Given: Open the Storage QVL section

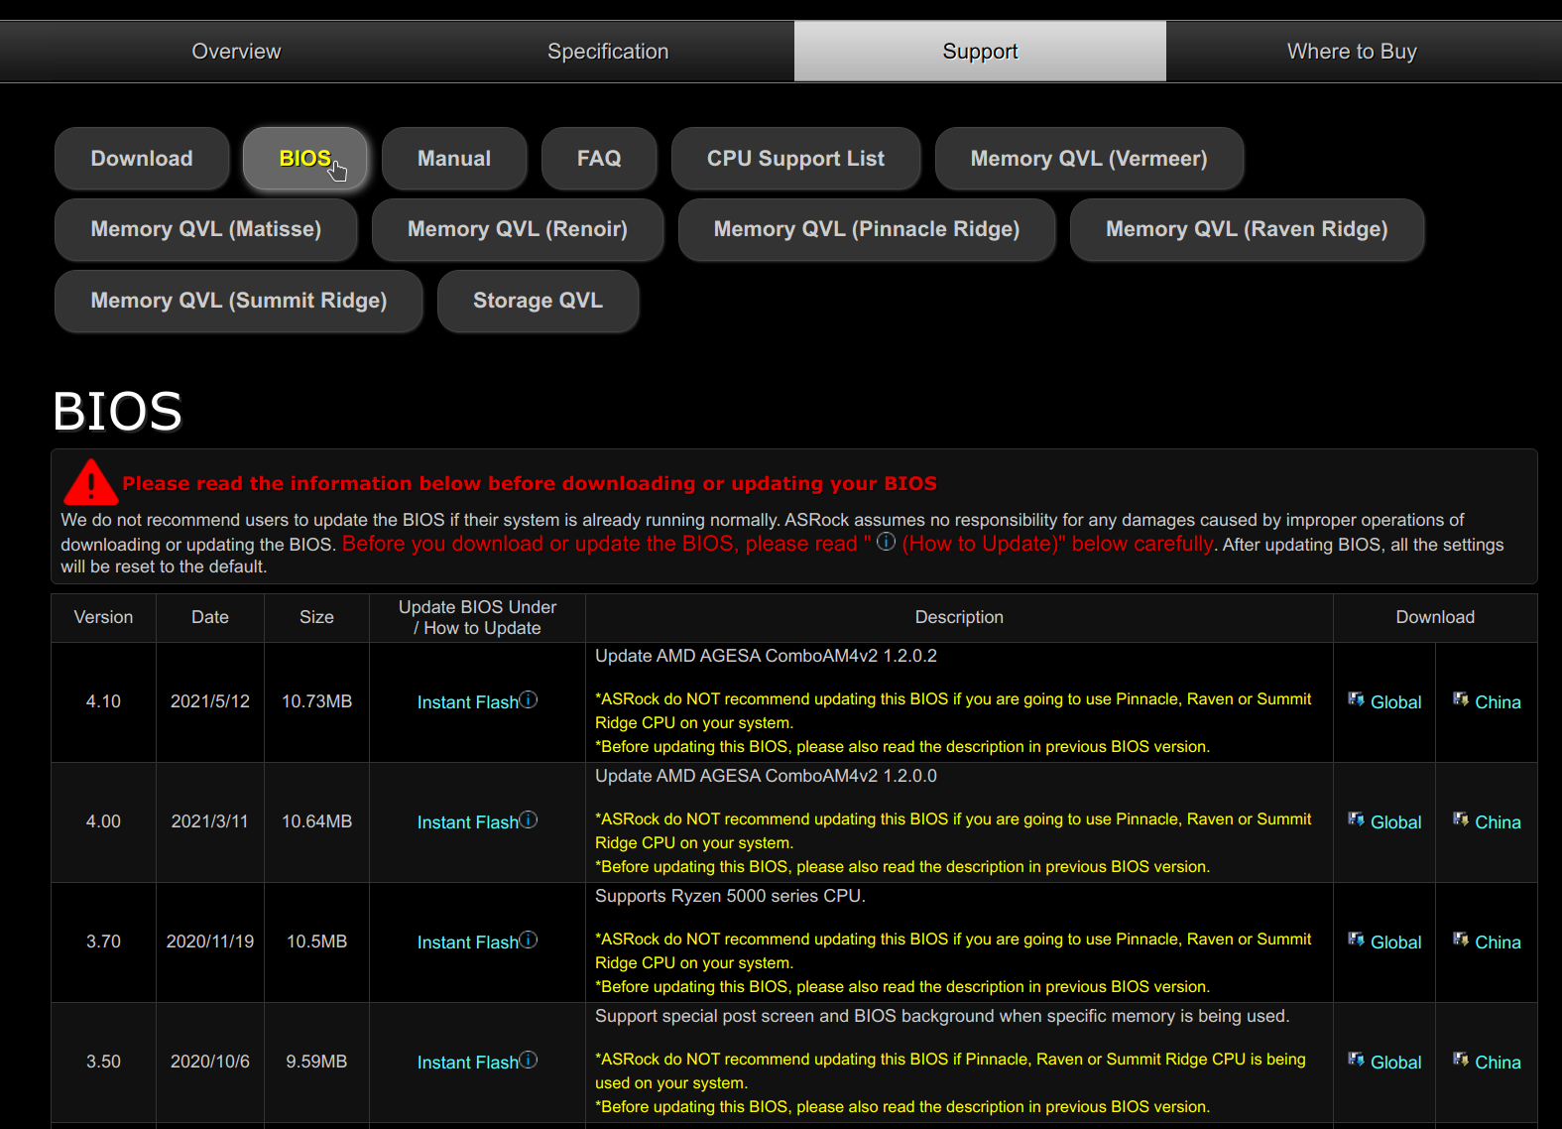Looking at the screenshot, I should [x=538, y=301].
